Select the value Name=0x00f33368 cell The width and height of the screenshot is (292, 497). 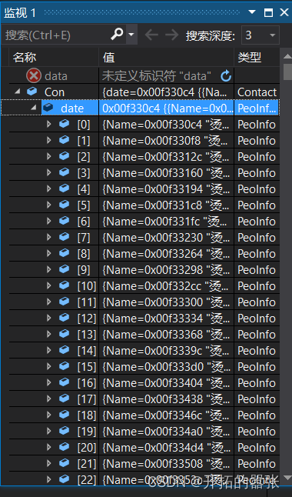click(167, 335)
